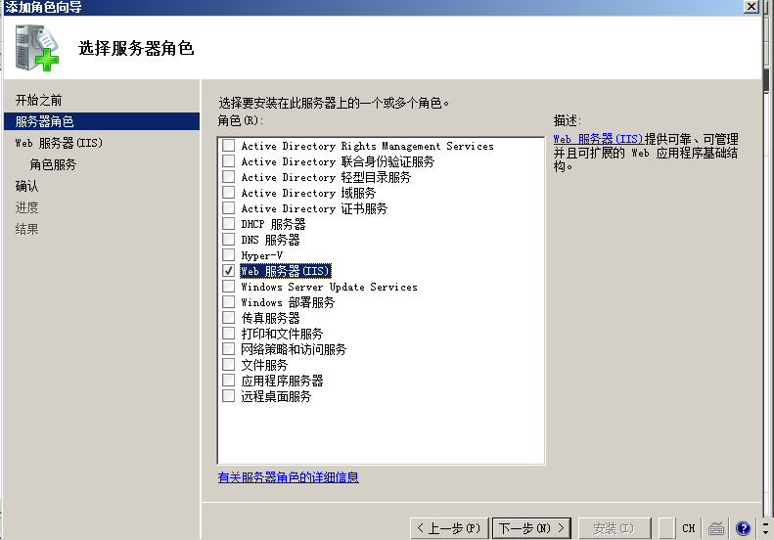774x540 pixels.
Task: Click the right-edge window scrollbar thumb
Action: coord(766,80)
